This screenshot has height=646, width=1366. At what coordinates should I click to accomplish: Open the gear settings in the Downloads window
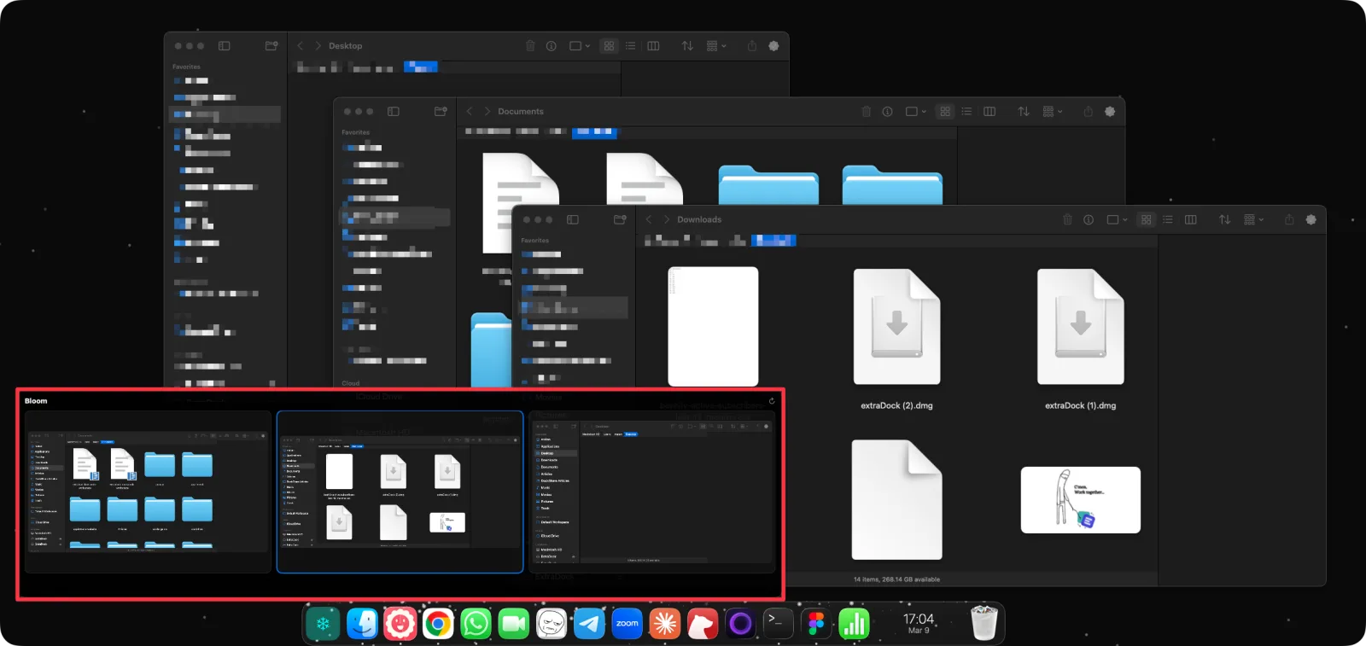[x=1311, y=219]
